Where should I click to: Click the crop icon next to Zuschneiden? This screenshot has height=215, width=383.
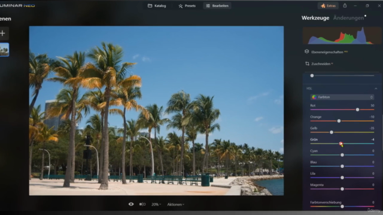307,64
